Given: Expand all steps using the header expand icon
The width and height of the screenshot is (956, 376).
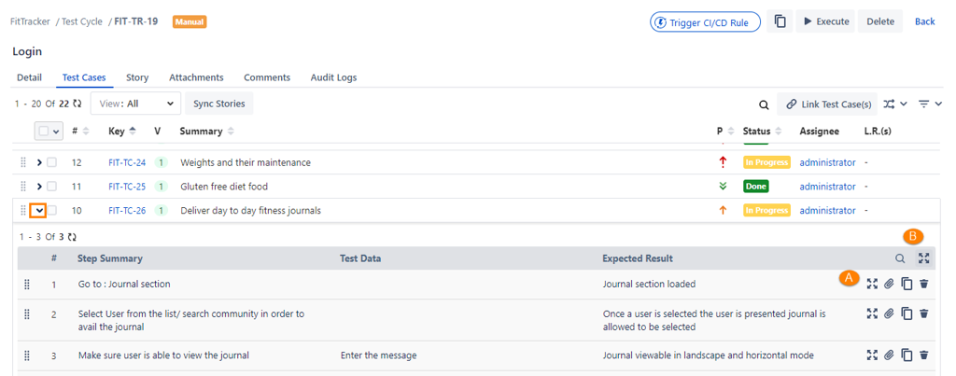Looking at the screenshot, I should (x=923, y=258).
